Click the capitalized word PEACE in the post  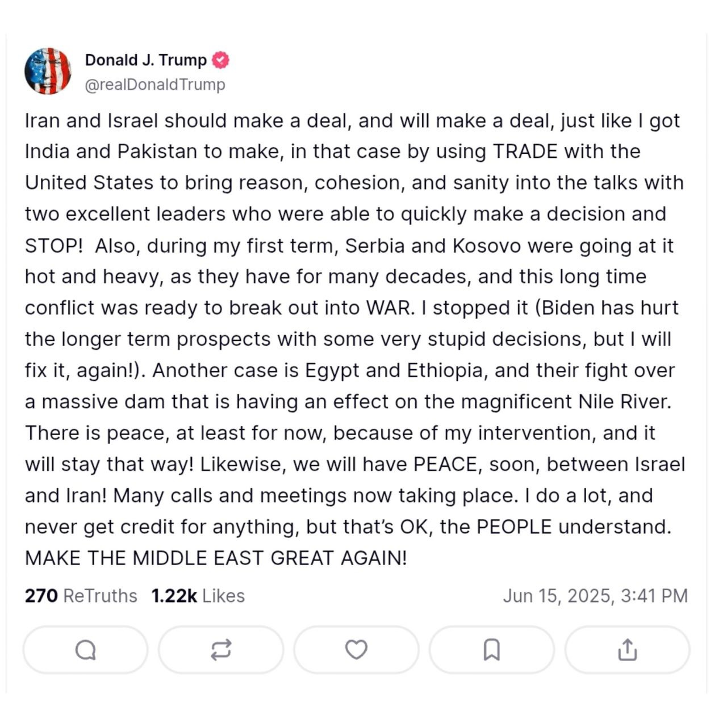pos(445,465)
